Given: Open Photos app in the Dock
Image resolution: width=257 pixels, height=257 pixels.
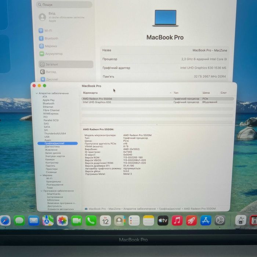Looking at the screenshot, I should 62,221.
